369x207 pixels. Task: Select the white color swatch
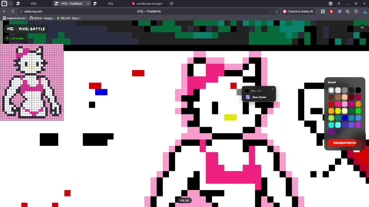(x=331, y=90)
